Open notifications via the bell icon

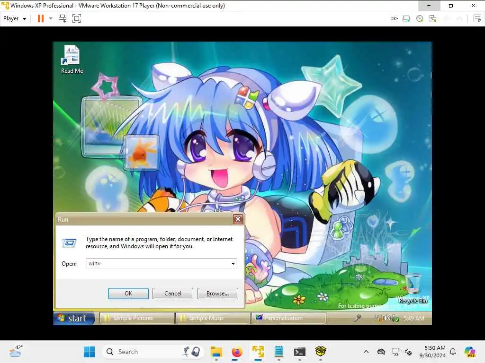click(x=453, y=352)
